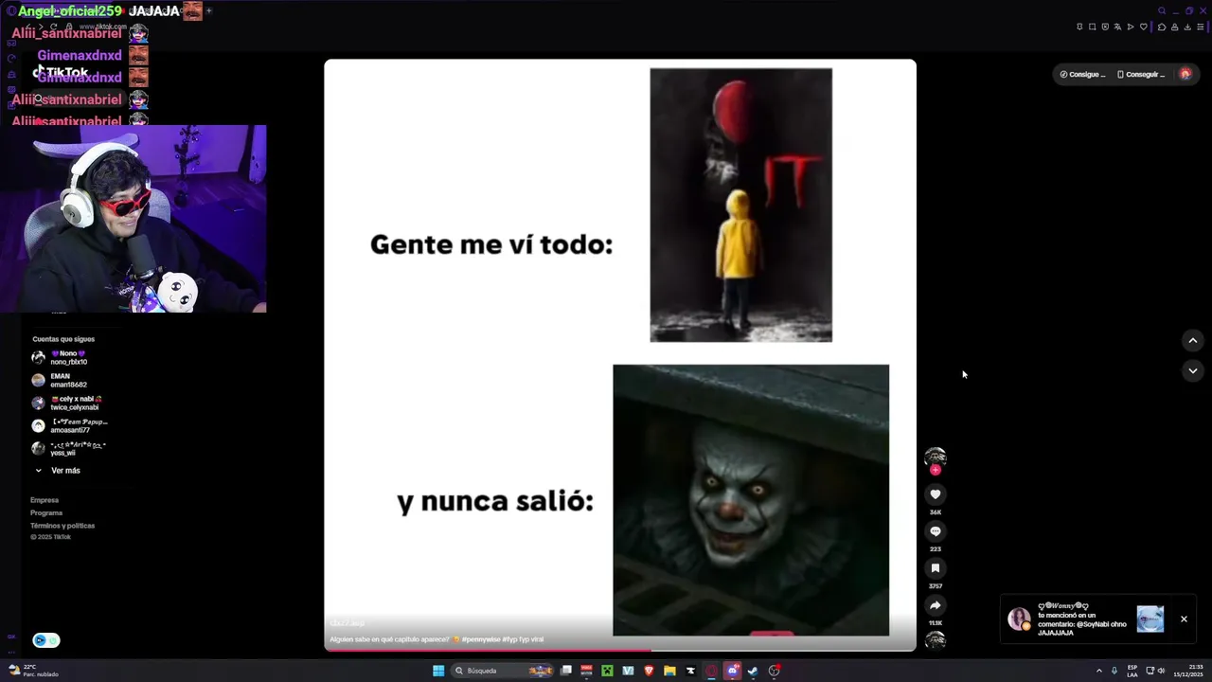Seek using the red video progress bar

[x=620, y=650]
